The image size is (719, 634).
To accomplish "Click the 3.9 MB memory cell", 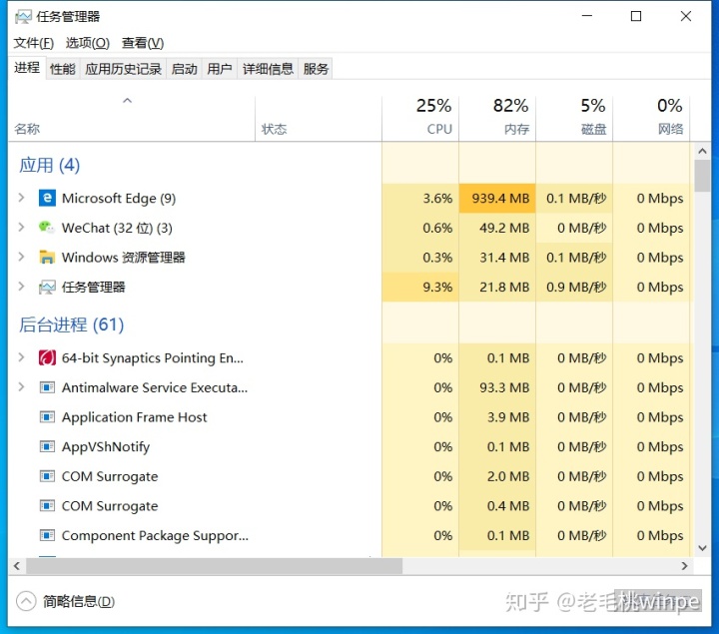I will (x=497, y=417).
